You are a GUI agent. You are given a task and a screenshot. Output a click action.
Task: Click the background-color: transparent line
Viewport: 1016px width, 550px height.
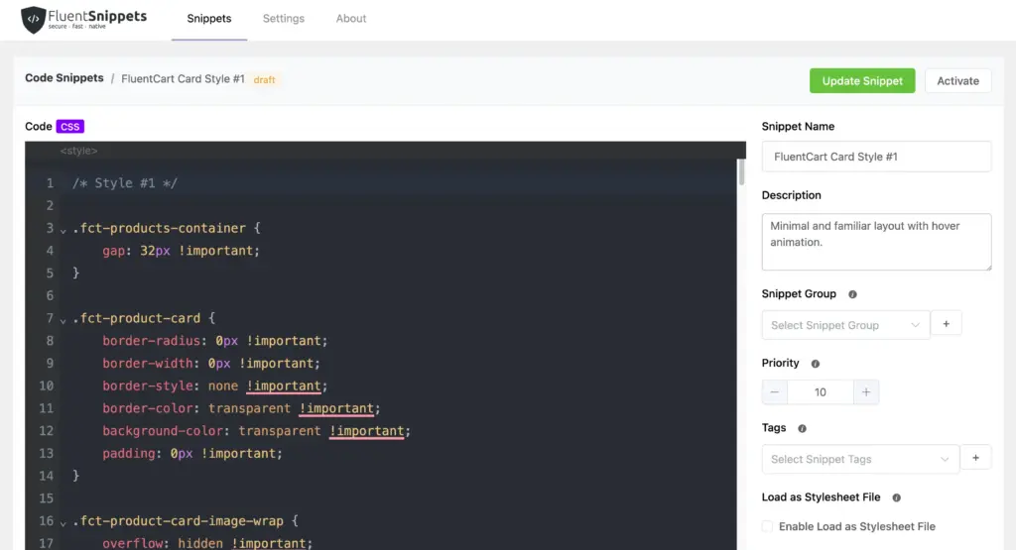[x=257, y=431]
